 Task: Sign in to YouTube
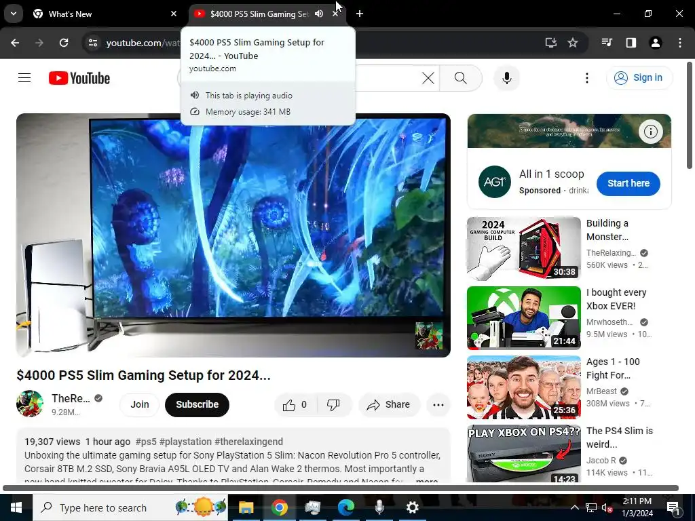pyautogui.click(x=639, y=77)
